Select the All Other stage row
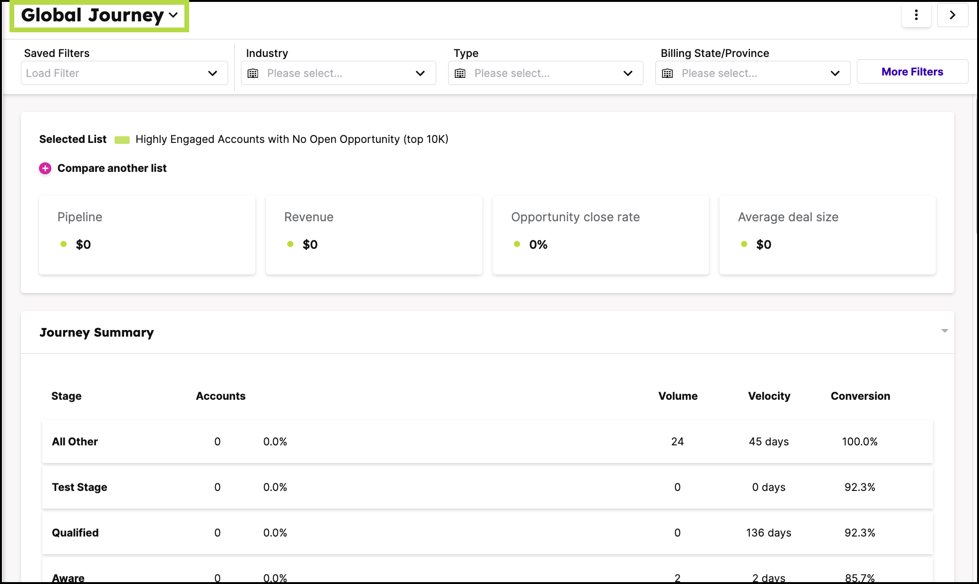Viewport: 979px width, 584px height. [488, 442]
